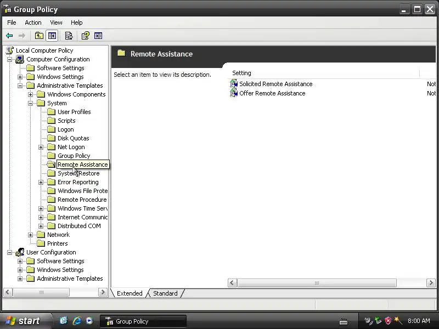This screenshot has height=329, width=439.
Task: Click the last toolbar icon after Help
Action: pos(98,36)
